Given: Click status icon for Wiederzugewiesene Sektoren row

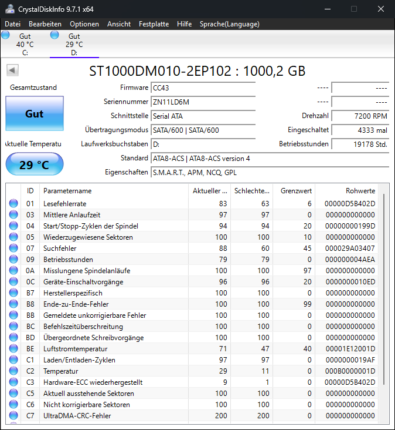Looking at the screenshot, I should (13, 237).
